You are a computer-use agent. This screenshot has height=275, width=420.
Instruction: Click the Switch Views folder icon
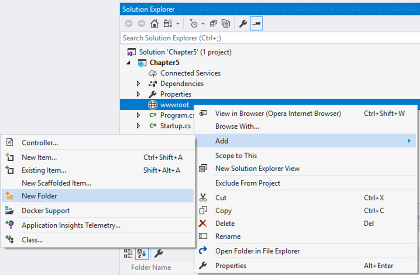(168, 23)
